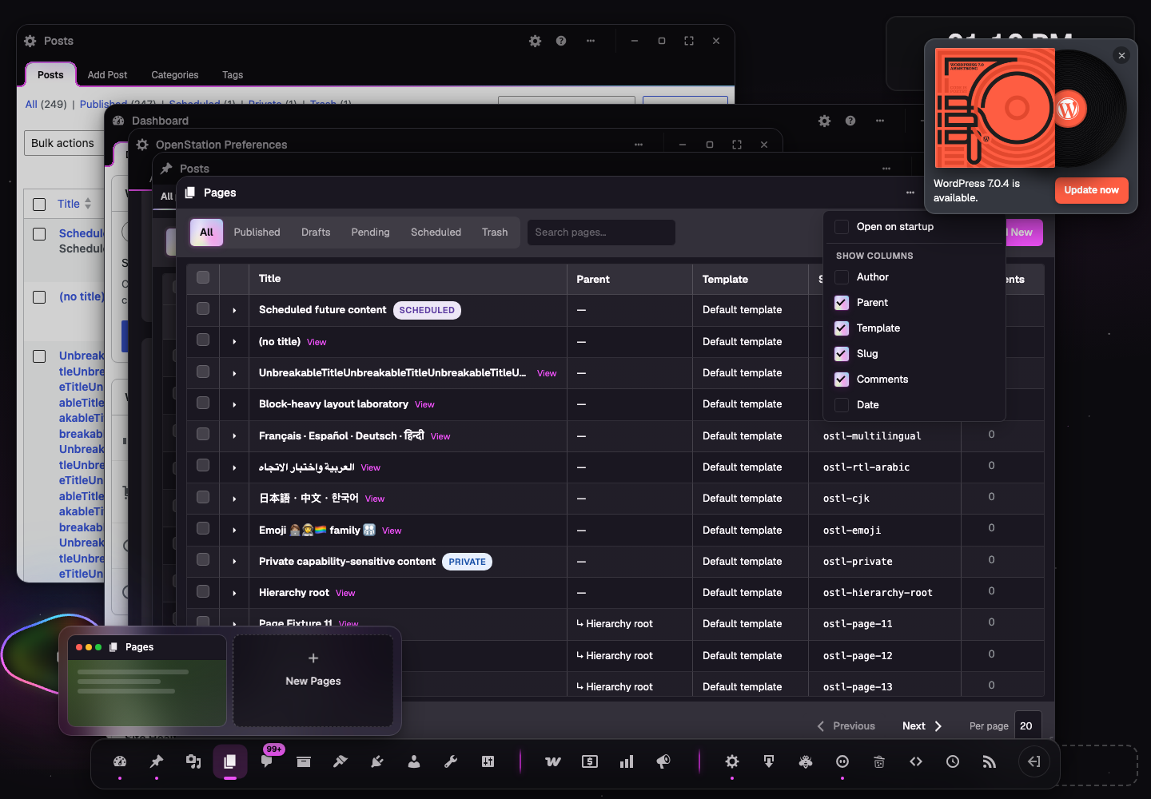
Task: Open the archive box icon in the dock
Action: [304, 761]
